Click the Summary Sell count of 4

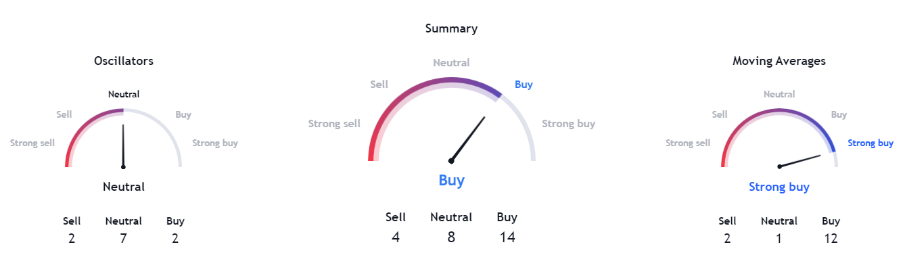point(396,237)
